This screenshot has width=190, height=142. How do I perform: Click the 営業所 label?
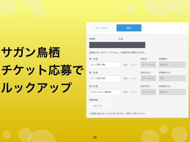click(92, 39)
